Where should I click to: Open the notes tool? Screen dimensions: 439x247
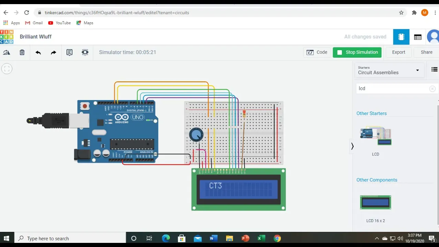coord(69,52)
